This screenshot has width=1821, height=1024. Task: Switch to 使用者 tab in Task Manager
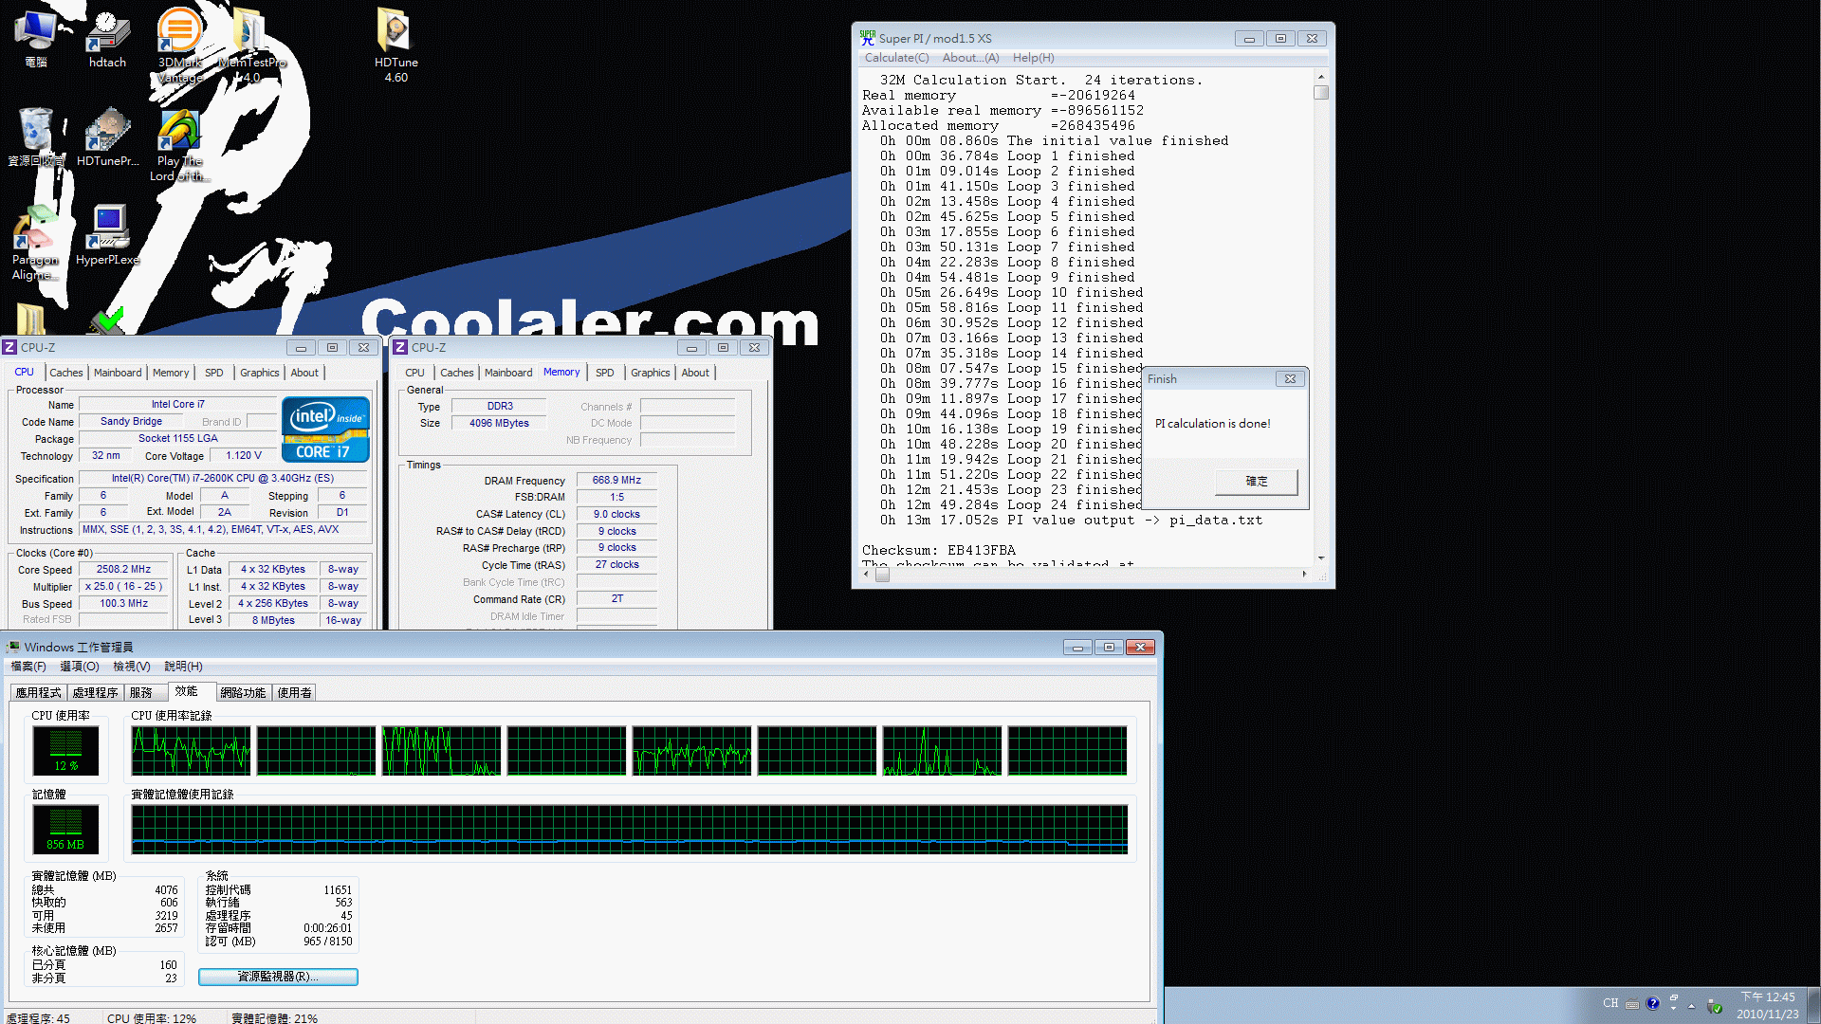click(294, 693)
